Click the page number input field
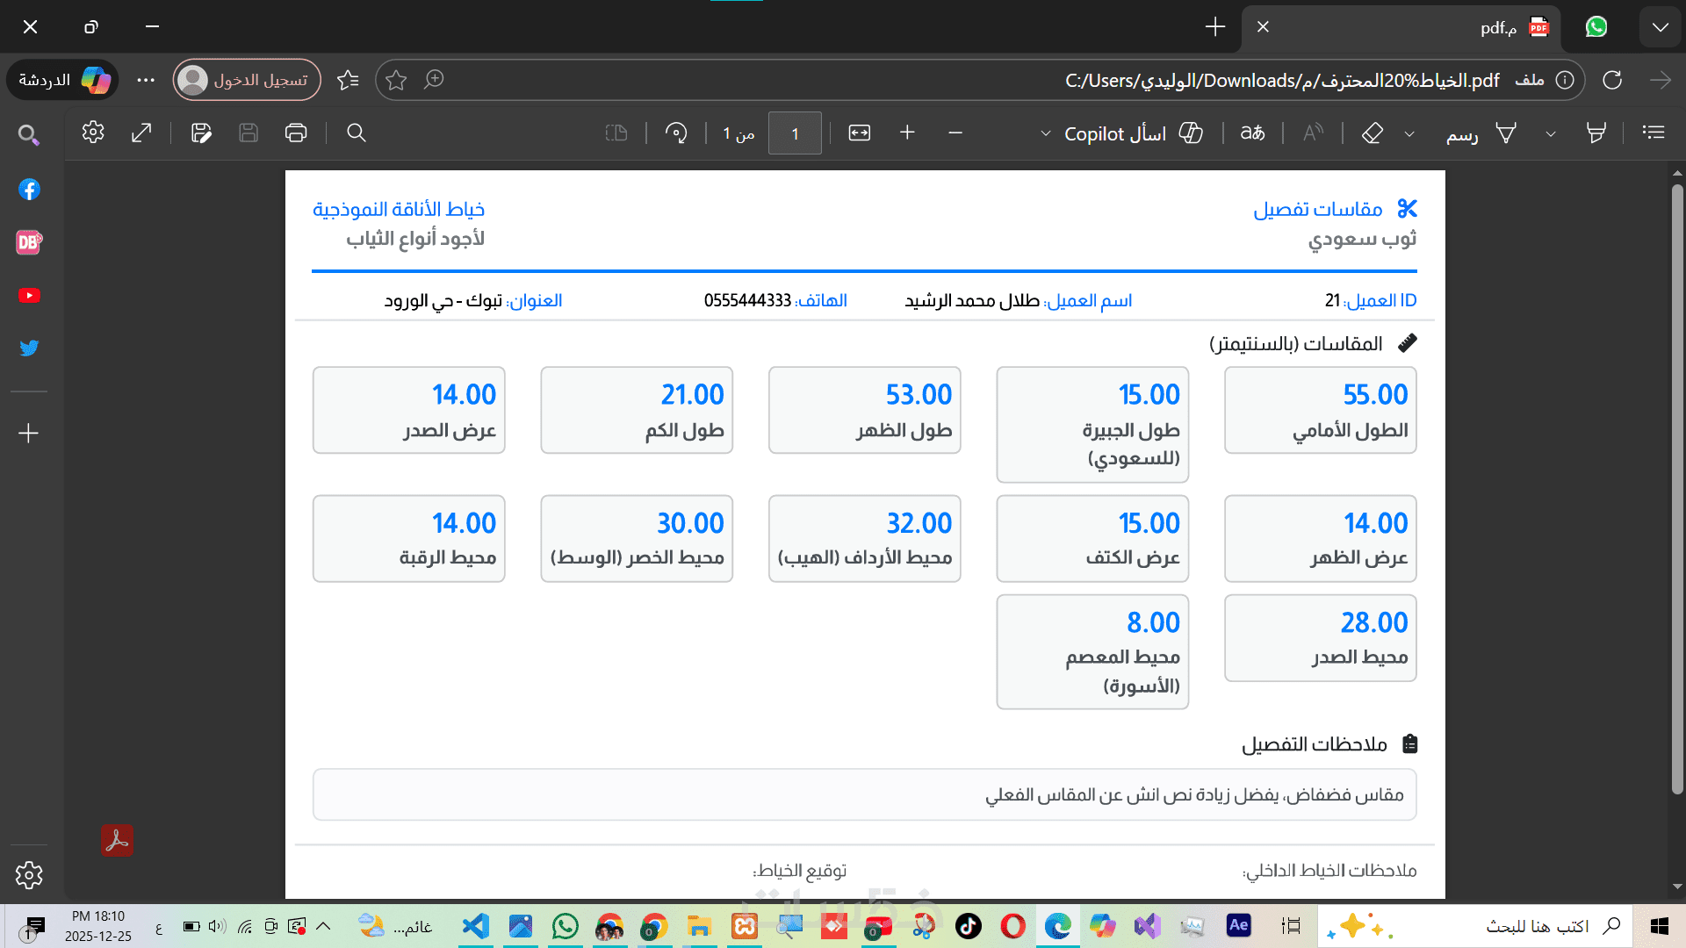This screenshot has height=948, width=1686. point(795,133)
